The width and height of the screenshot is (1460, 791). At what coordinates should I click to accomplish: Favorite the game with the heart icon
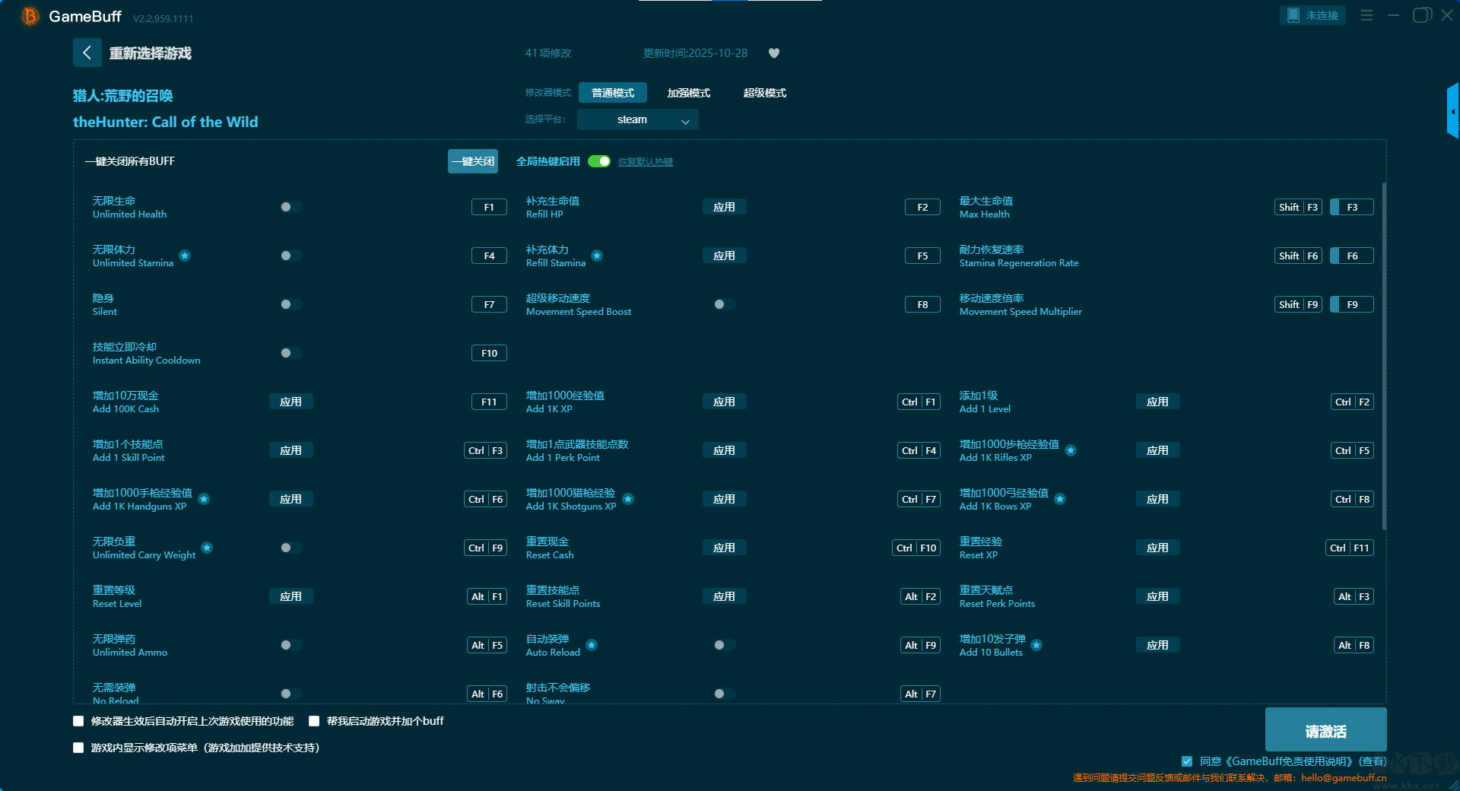(x=774, y=53)
